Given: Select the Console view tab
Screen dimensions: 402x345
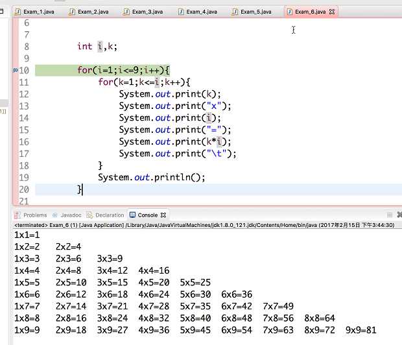Looking at the screenshot, I should click(x=147, y=215).
